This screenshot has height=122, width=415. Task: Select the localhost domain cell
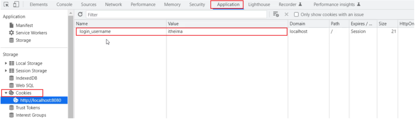point(308,31)
